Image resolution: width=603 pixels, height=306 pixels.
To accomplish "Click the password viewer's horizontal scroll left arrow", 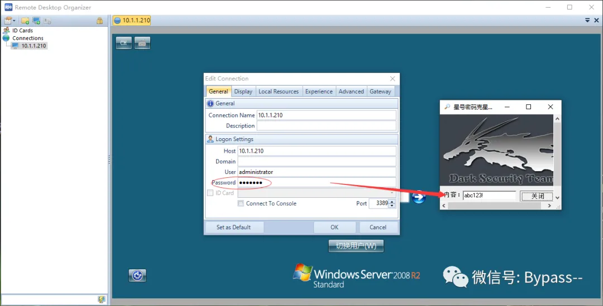I will coord(444,206).
